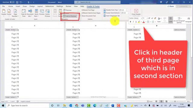Open the Footer gallery button
This screenshot has width=193, height=108.
tap(9, 13)
